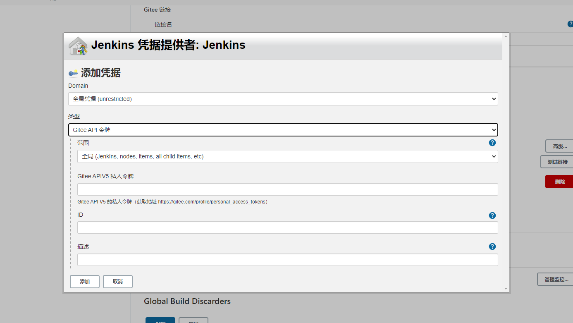Image resolution: width=573 pixels, height=323 pixels.
Task: Click the help icon next to 链接名
Action: tap(570, 24)
